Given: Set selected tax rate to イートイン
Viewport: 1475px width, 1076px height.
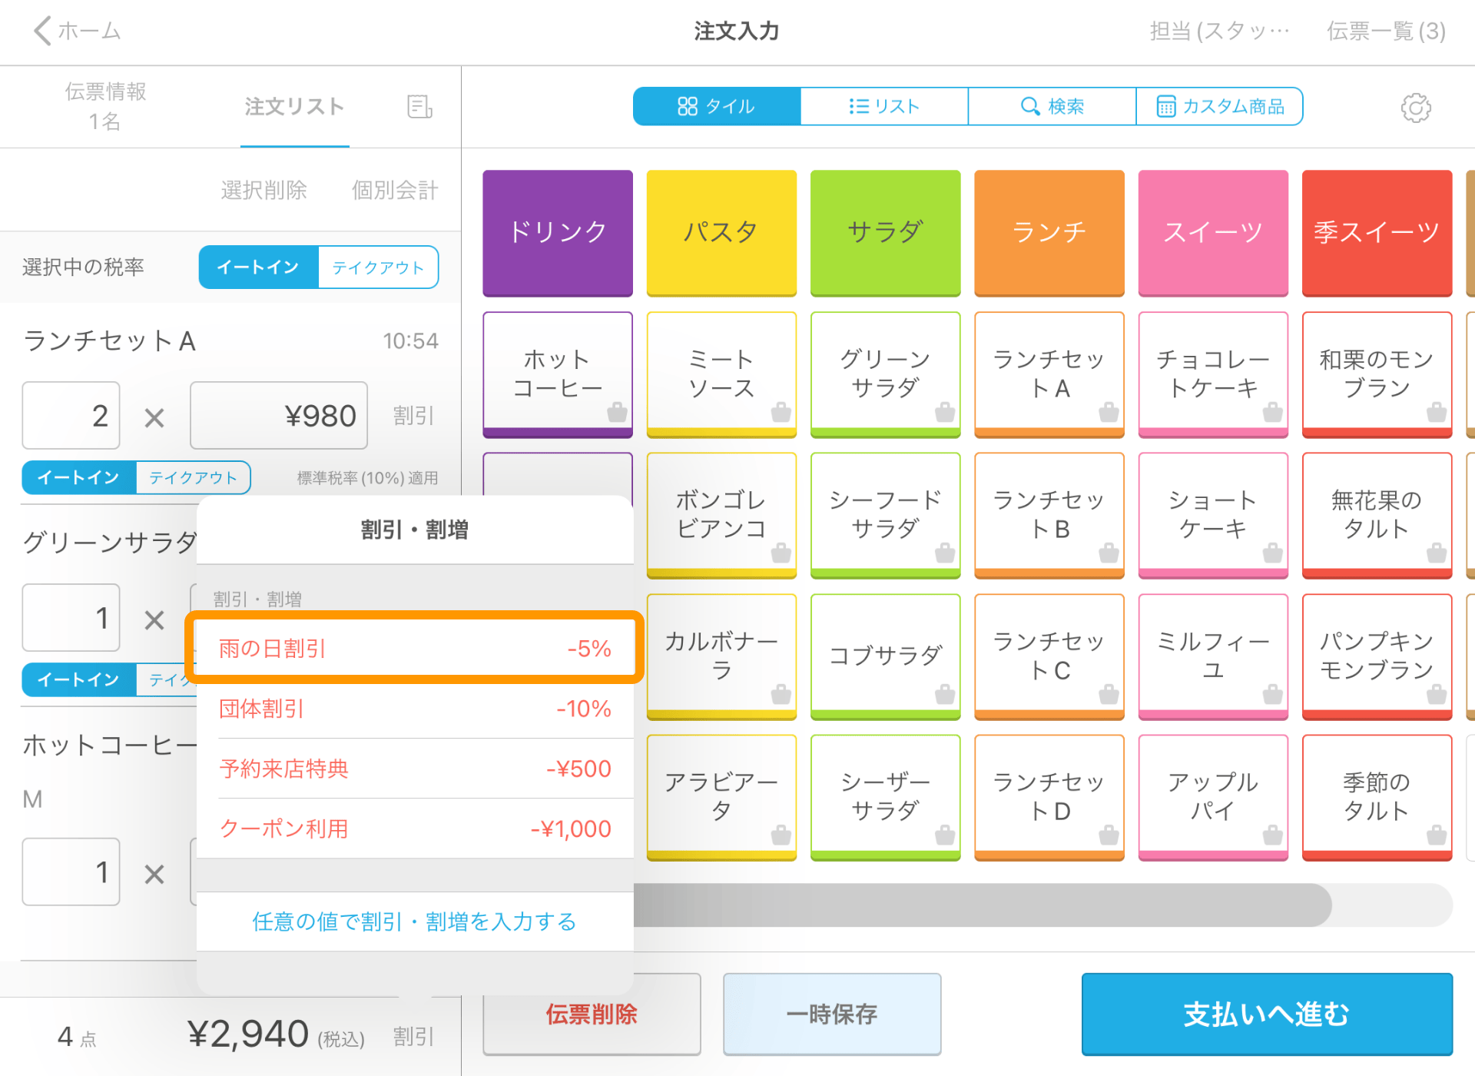Looking at the screenshot, I should point(259,267).
